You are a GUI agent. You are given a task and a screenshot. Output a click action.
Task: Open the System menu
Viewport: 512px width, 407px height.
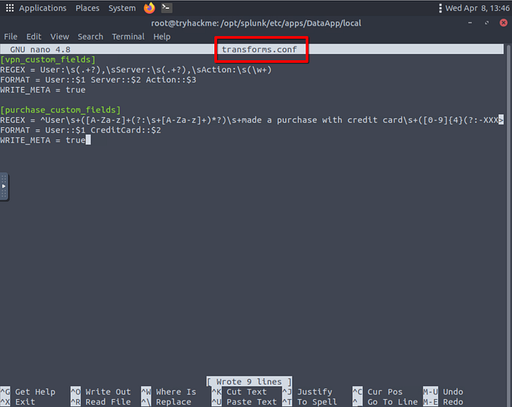122,8
